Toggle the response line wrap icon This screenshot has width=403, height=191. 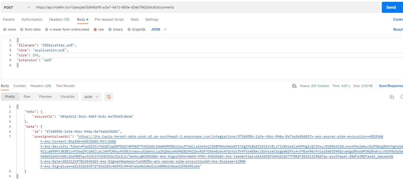pos(108,97)
